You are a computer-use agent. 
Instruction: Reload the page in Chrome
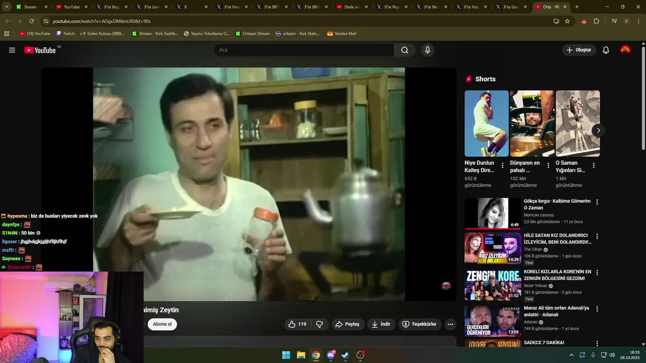[x=31, y=21]
